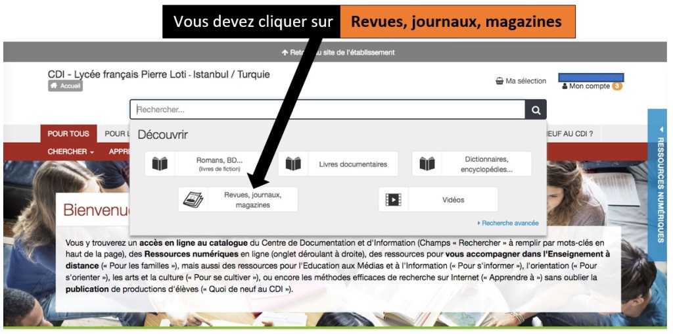
Task: Click the Revues, journaux, magazines label
Action: point(252,200)
